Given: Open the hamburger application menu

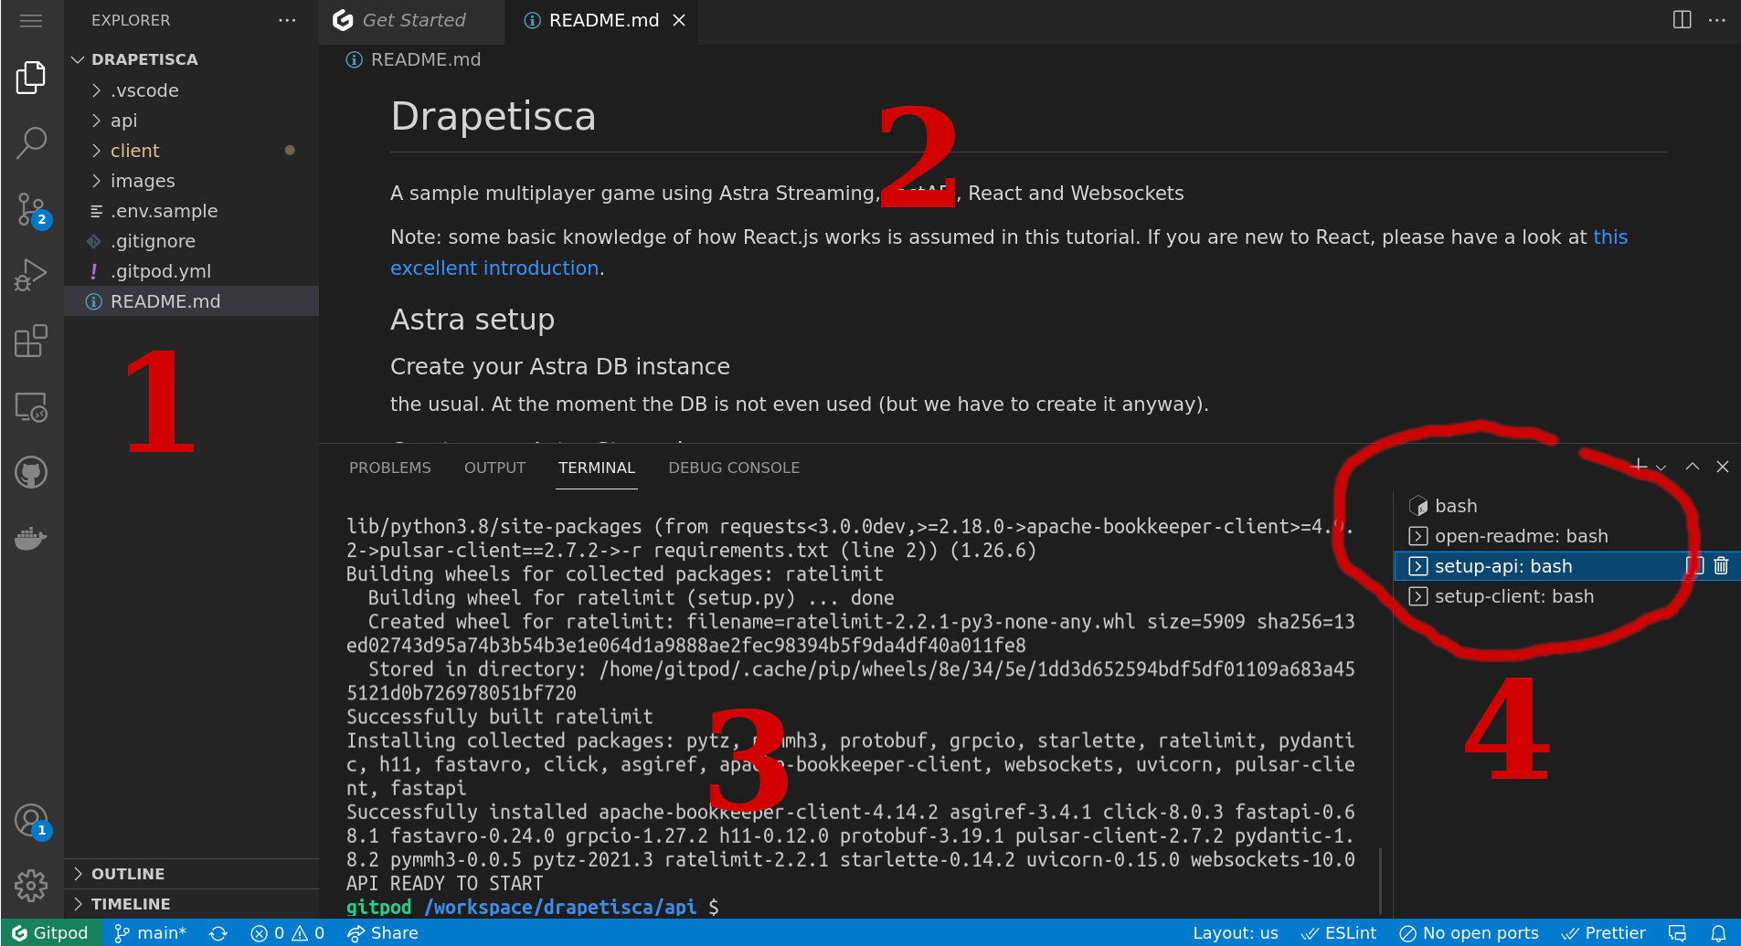Looking at the screenshot, I should coord(31,20).
